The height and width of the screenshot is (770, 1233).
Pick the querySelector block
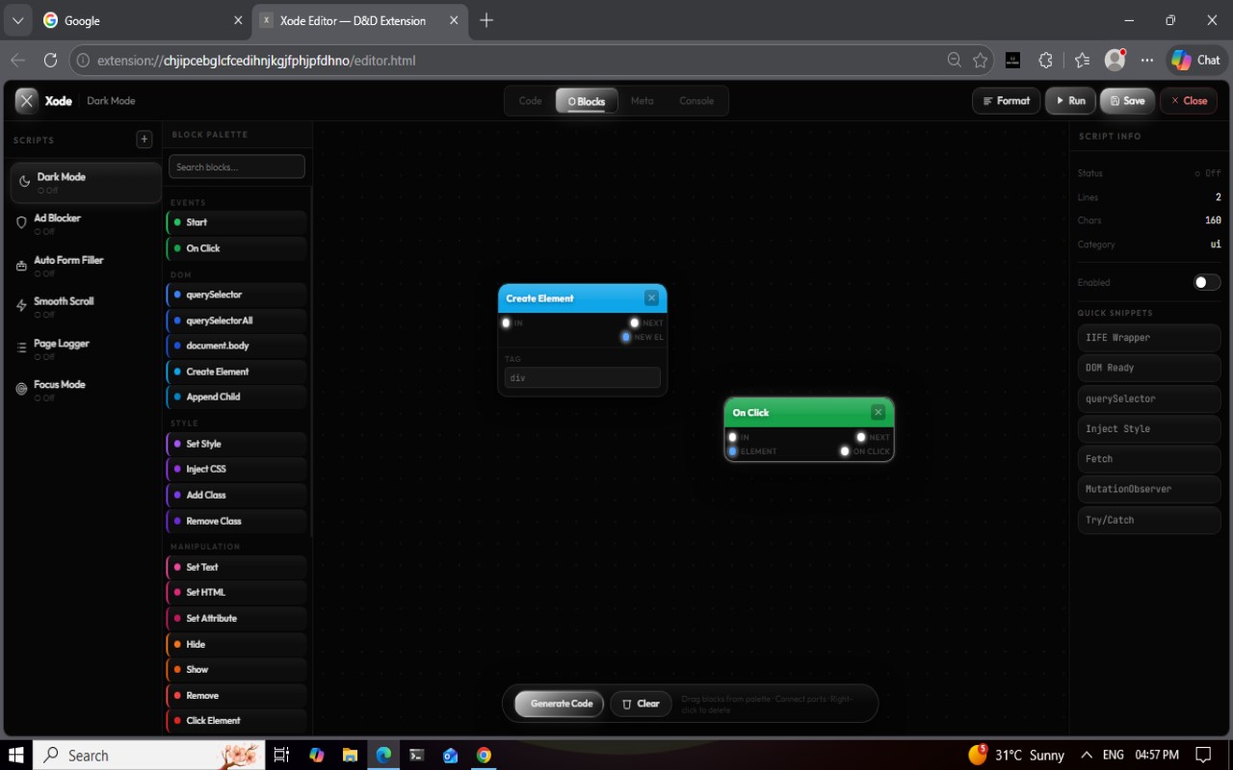click(236, 295)
